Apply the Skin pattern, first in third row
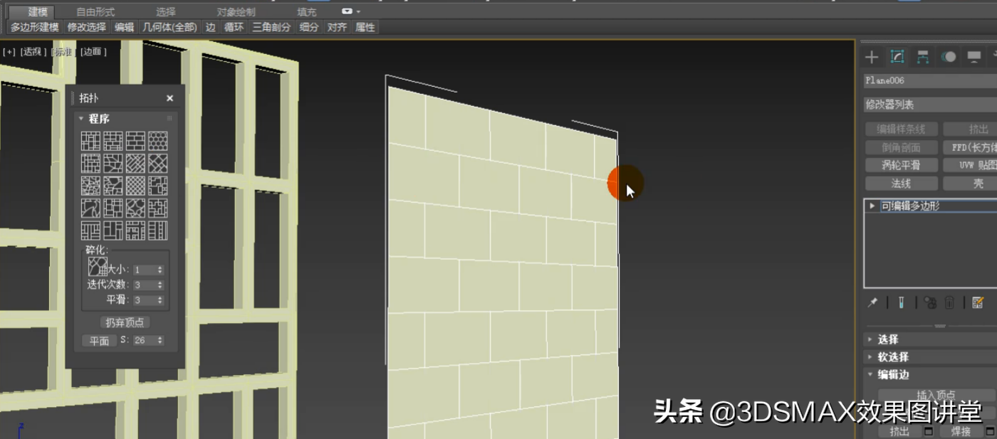Screen dimensions: 997x439 [90, 186]
